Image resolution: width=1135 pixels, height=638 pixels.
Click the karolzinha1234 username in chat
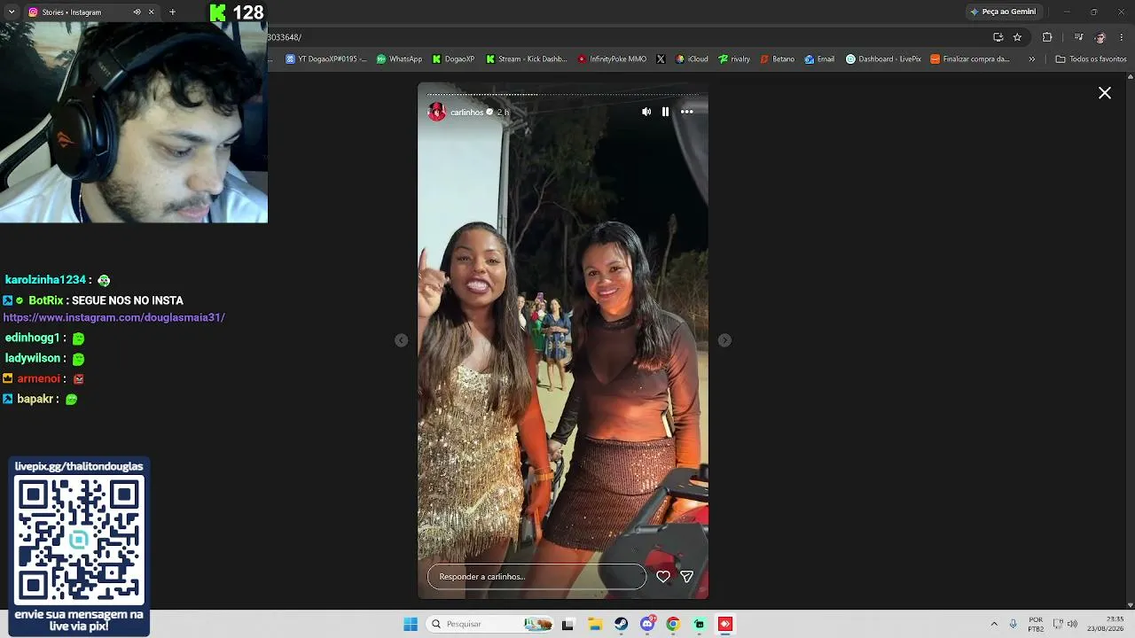click(45, 280)
